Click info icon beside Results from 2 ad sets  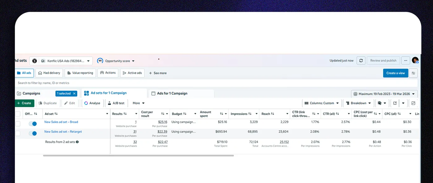[x=77, y=142]
